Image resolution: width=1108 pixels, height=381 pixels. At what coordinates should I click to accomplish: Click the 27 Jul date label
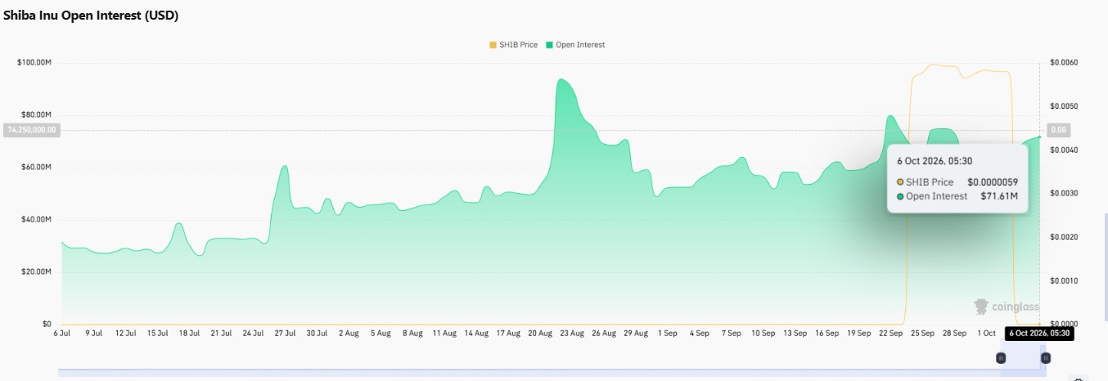point(285,334)
